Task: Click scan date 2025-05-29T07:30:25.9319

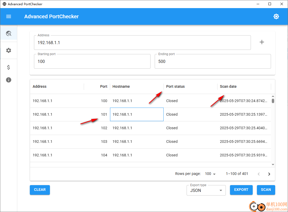Action: (244, 155)
